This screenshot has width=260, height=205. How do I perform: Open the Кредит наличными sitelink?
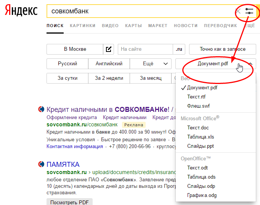click(x=125, y=118)
